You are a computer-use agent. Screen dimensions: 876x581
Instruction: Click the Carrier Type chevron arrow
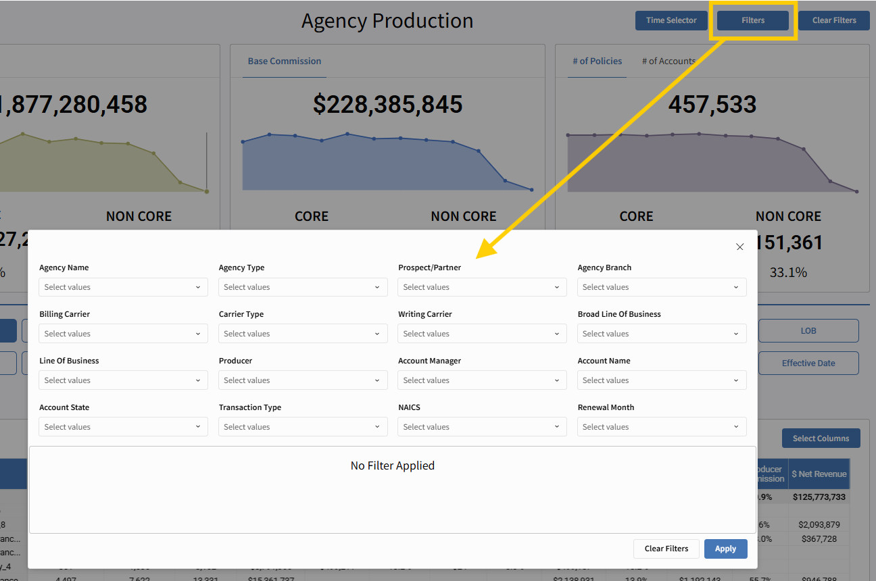377,334
